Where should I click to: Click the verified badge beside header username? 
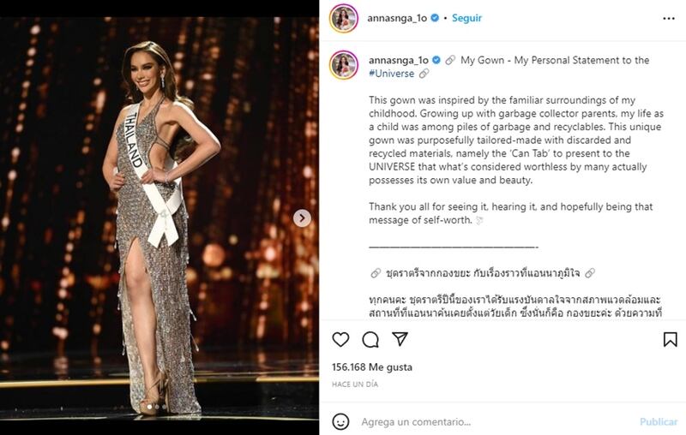coord(435,18)
